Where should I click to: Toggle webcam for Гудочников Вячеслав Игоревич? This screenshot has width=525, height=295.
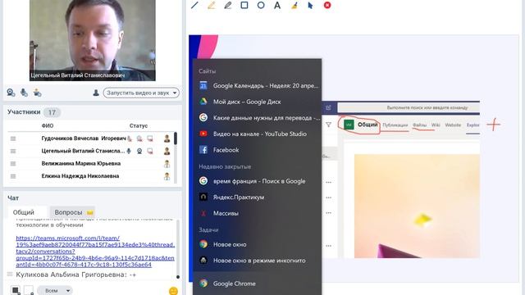point(139,138)
